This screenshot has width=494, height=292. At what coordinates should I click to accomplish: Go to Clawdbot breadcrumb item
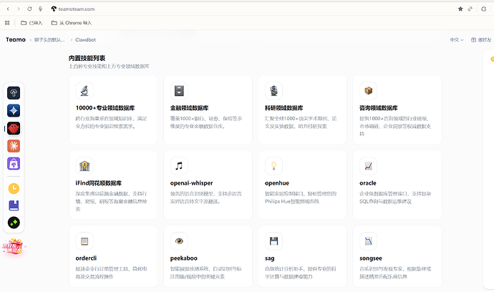[x=85, y=39]
